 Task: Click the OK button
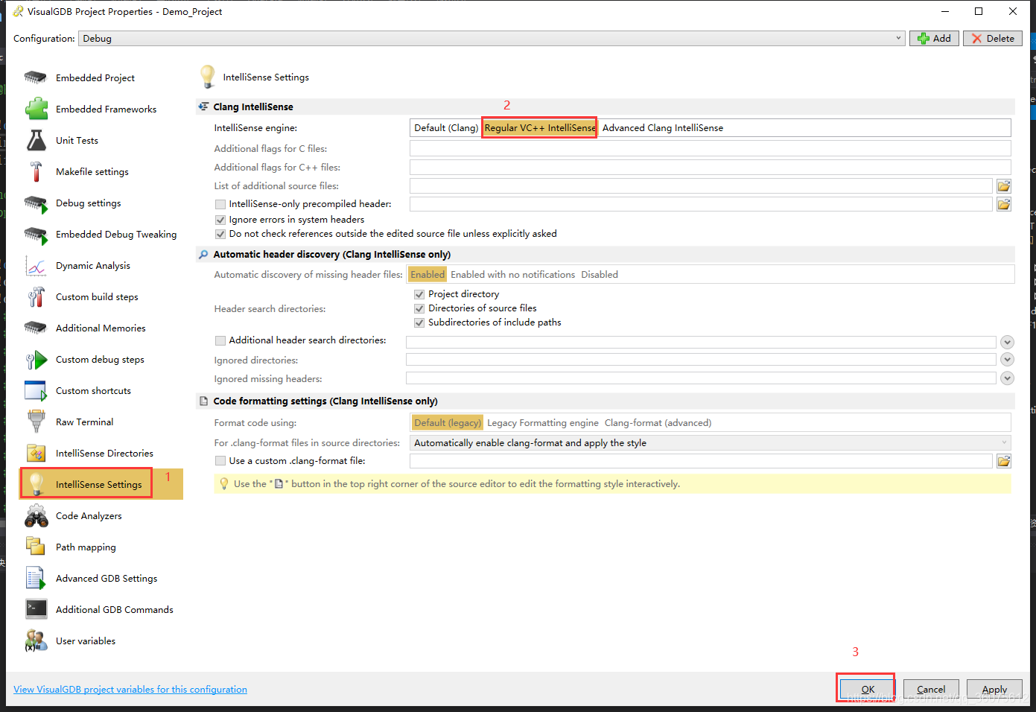[868, 689]
